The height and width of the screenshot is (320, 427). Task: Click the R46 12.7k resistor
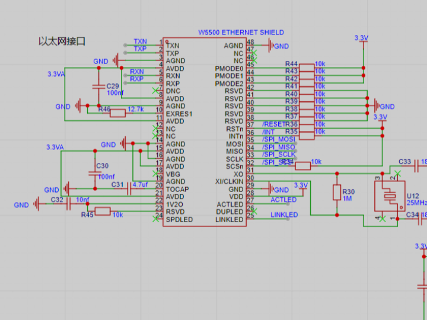click(117, 113)
